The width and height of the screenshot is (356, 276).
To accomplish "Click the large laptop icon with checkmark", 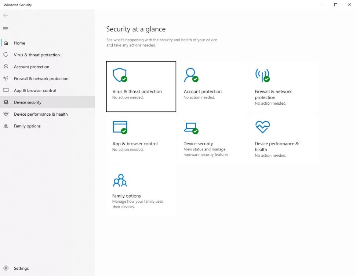I will tap(191, 128).
